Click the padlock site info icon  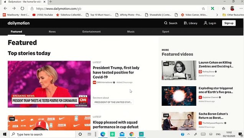coord(32,8)
